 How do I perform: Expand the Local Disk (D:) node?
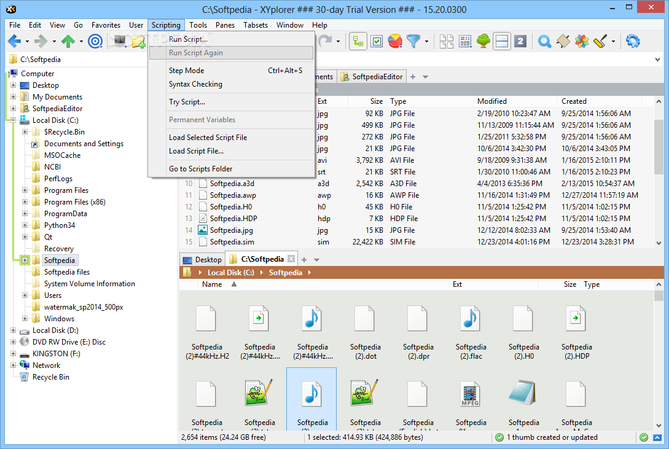pos(14,330)
